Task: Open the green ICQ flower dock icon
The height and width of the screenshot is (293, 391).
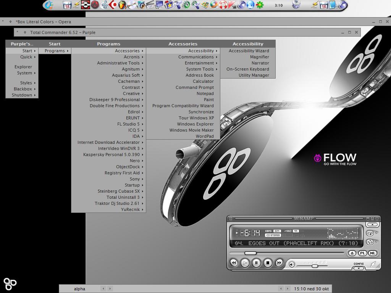Action: (x=260, y=5)
